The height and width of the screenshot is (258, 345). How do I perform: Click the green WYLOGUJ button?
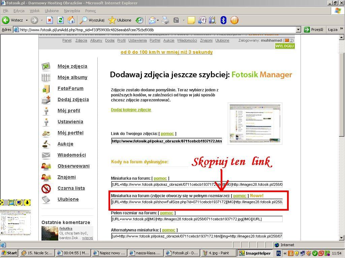coord(285,46)
